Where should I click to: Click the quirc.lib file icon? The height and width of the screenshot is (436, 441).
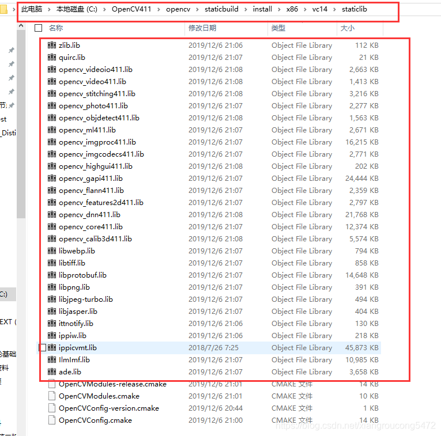point(52,57)
